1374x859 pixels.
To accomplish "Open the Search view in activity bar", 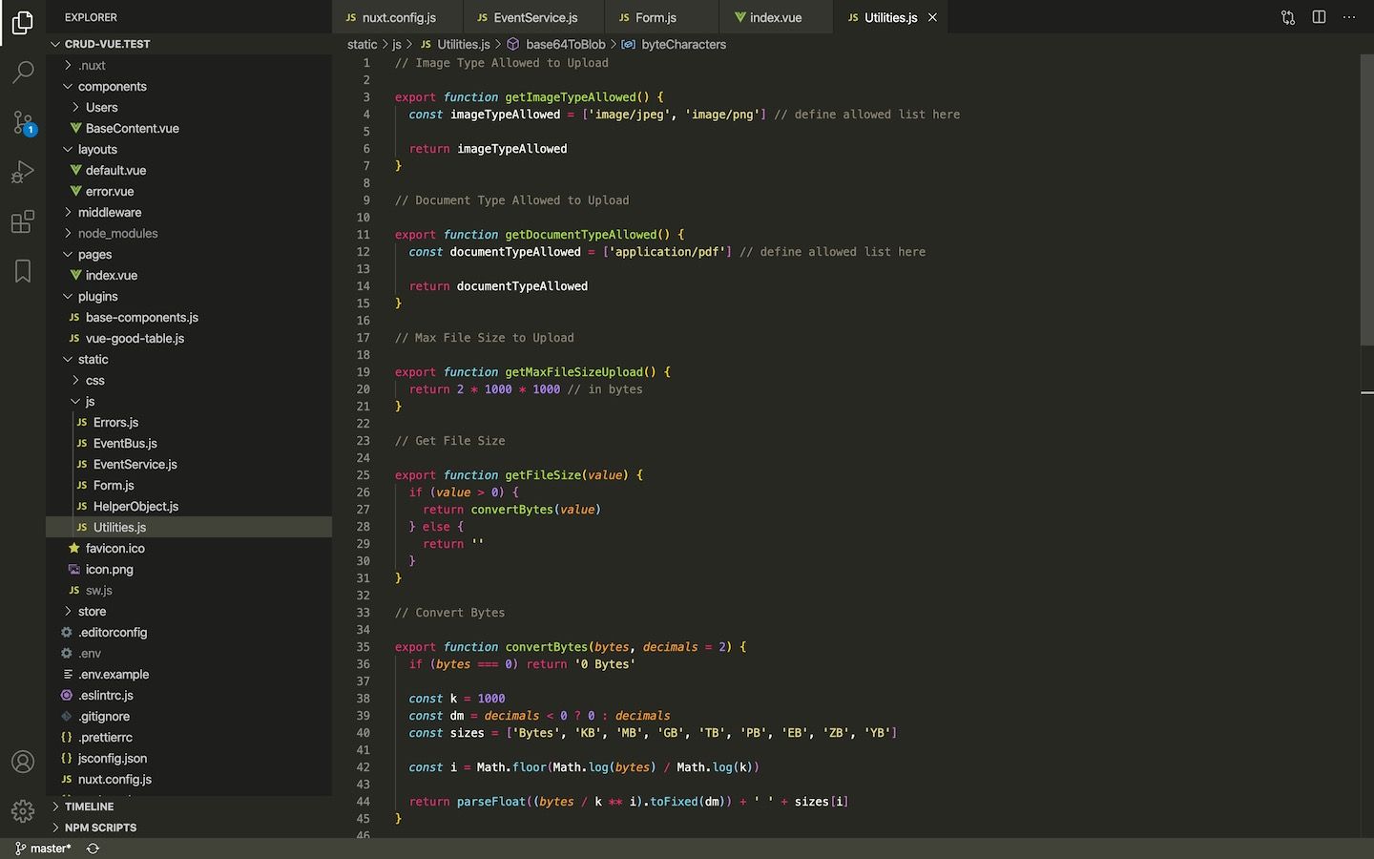I will [x=23, y=73].
